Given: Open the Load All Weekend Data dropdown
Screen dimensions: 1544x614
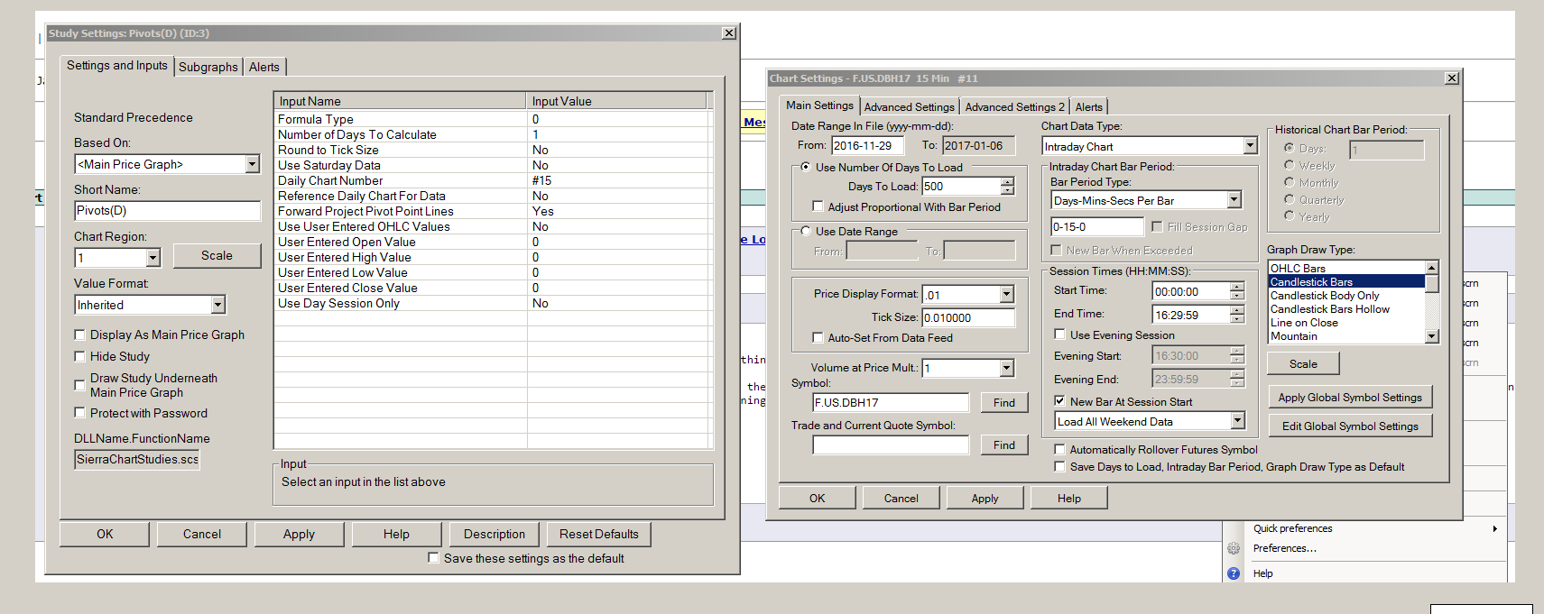Looking at the screenshot, I should (1237, 421).
